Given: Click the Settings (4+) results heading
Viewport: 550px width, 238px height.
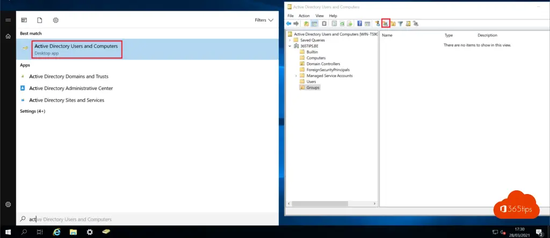Looking at the screenshot, I should tap(33, 111).
